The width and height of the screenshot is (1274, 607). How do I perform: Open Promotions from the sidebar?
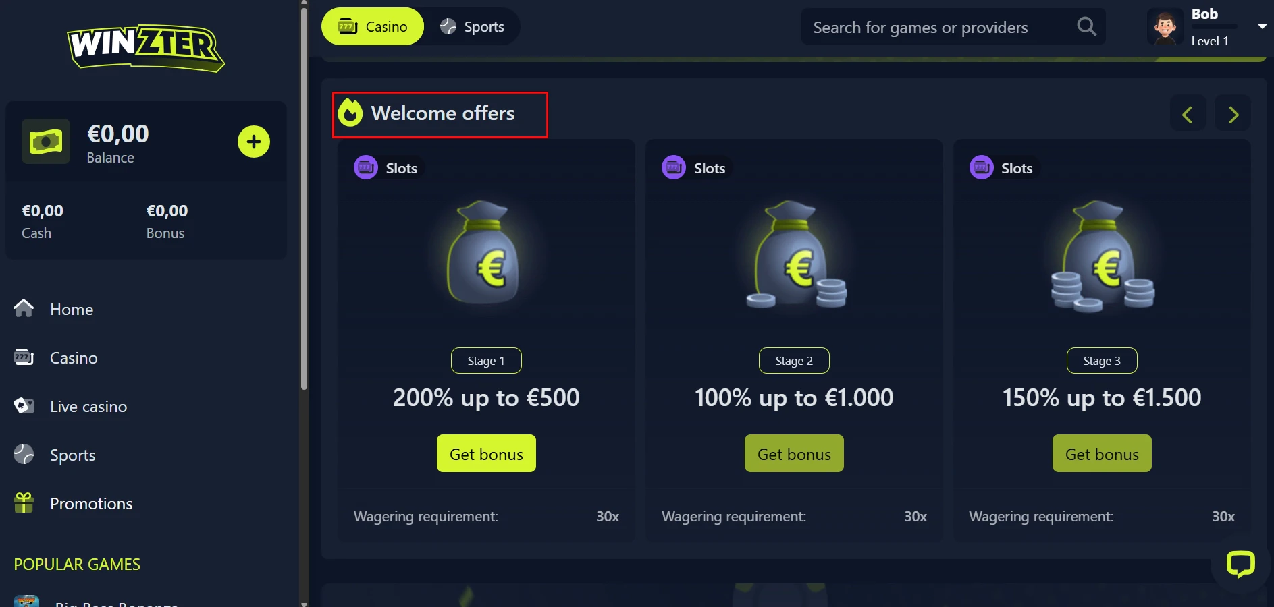click(90, 504)
